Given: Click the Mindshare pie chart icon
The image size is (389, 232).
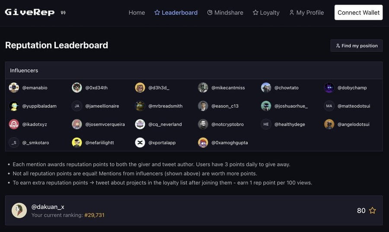Looking at the screenshot, I should (x=210, y=13).
